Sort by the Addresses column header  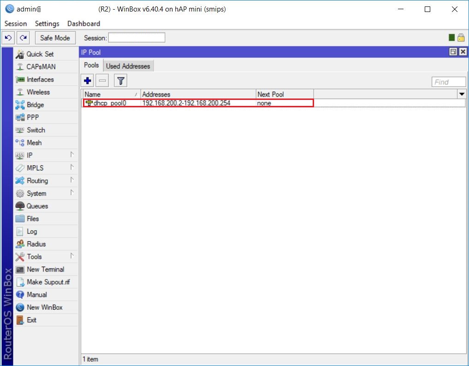pyautogui.click(x=198, y=94)
